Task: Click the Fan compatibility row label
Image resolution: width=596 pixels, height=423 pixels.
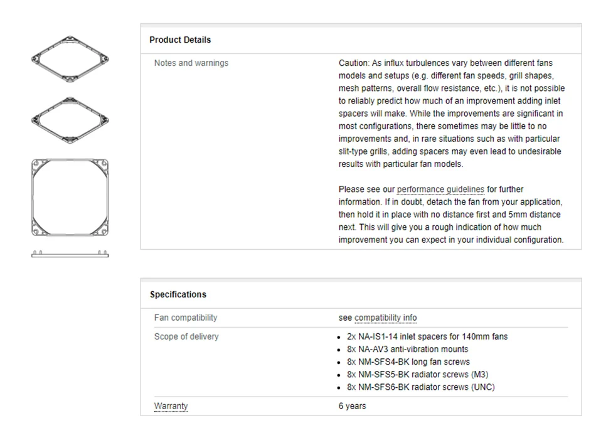Action: click(x=186, y=318)
